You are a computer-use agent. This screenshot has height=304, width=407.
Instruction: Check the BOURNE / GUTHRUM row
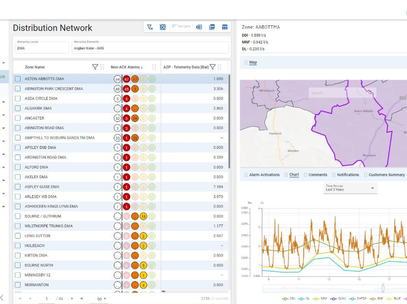pos(18,216)
